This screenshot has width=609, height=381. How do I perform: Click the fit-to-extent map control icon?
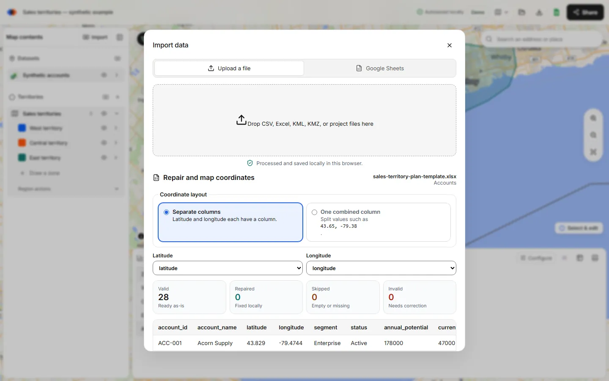593,152
